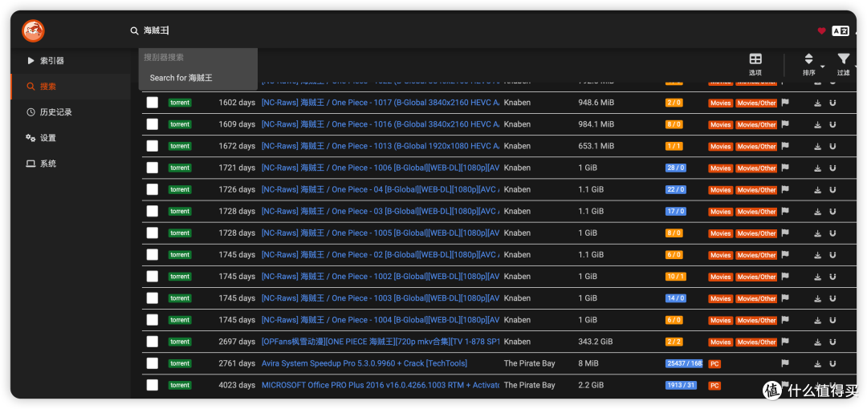The height and width of the screenshot is (409, 867).
Task: Open the OPFans 枫雪动漫 ONE PIECE link
Action: click(381, 342)
